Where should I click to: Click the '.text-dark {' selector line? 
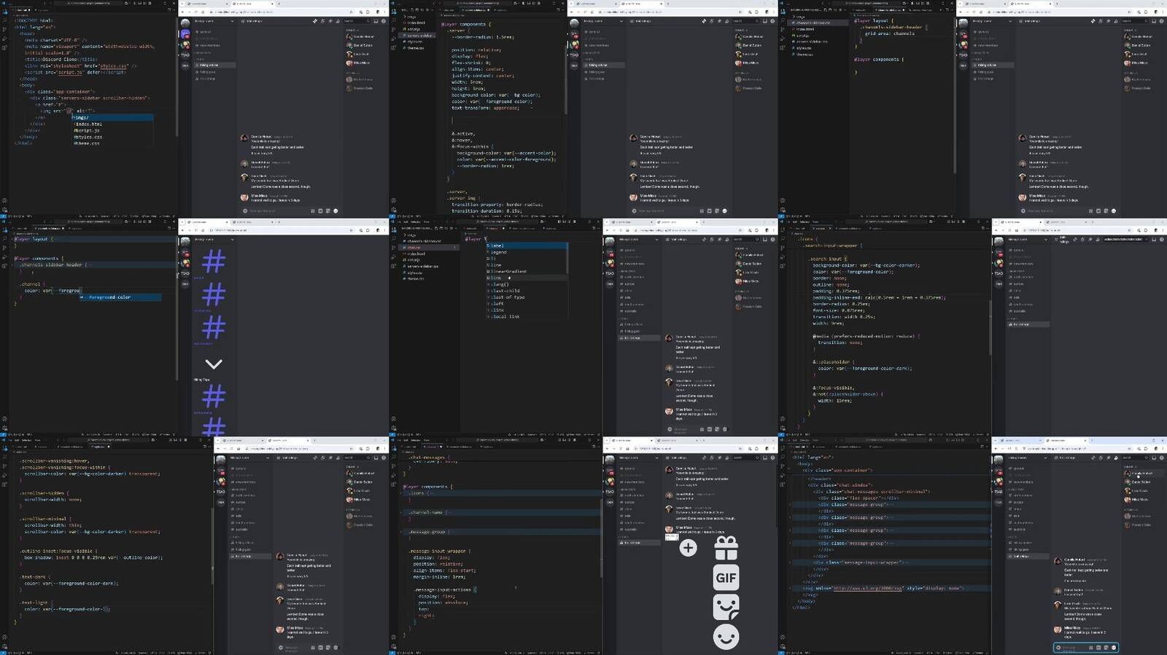click(x=34, y=577)
